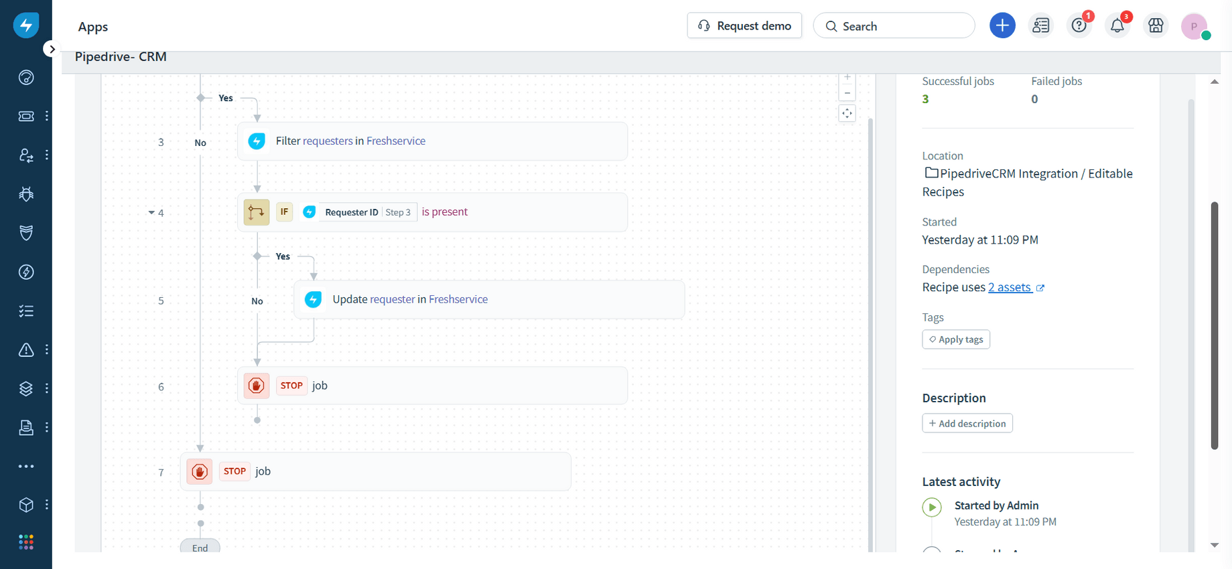Open submenu dots next to the cube icon
1232x569 pixels.
pyautogui.click(x=47, y=505)
